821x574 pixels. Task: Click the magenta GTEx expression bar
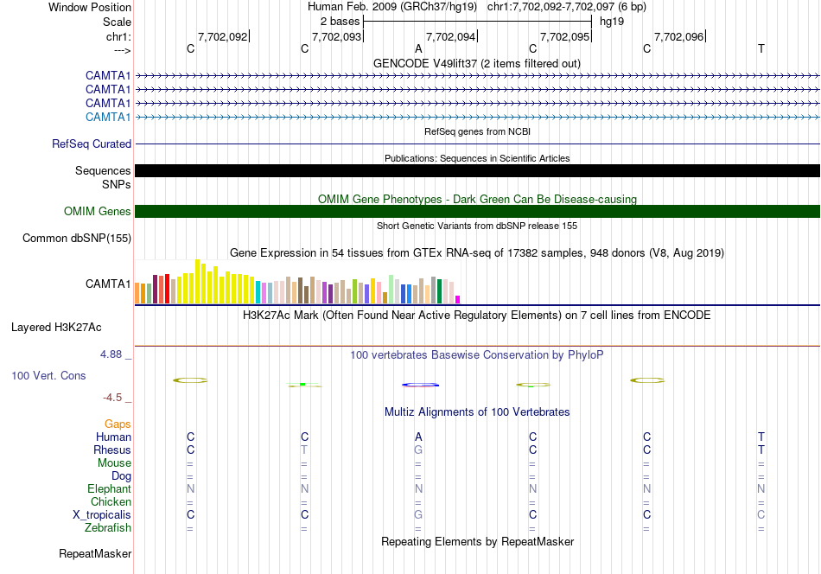(x=457, y=300)
